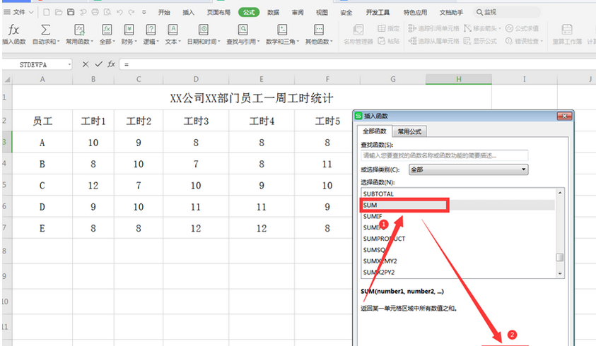Open the 日期和时间 functions icon

(x=204, y=30)
